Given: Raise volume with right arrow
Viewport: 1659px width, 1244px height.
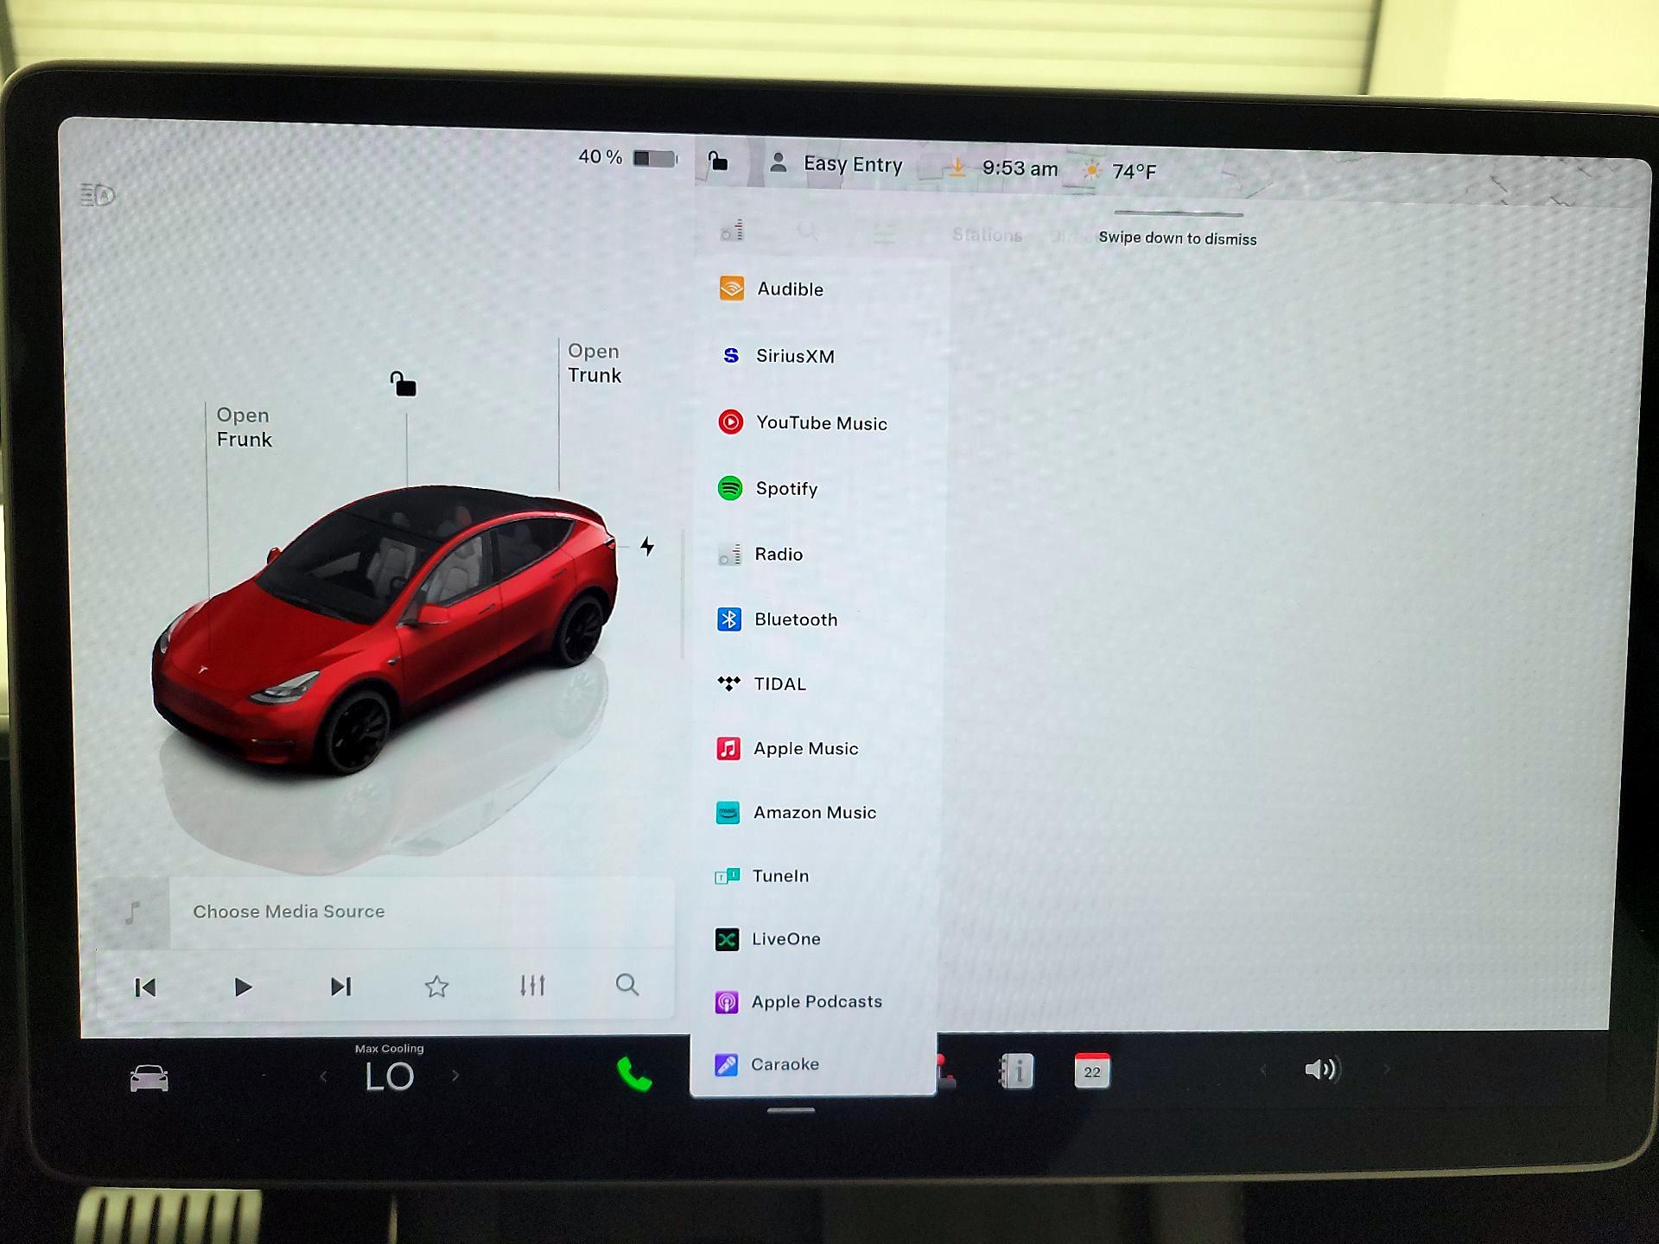Looking at the screenshot, I should click(x=1387, y=1069).
